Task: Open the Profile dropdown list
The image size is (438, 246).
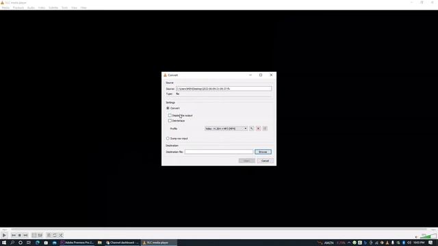Action: pyautogui.click(x=226, y=128)
